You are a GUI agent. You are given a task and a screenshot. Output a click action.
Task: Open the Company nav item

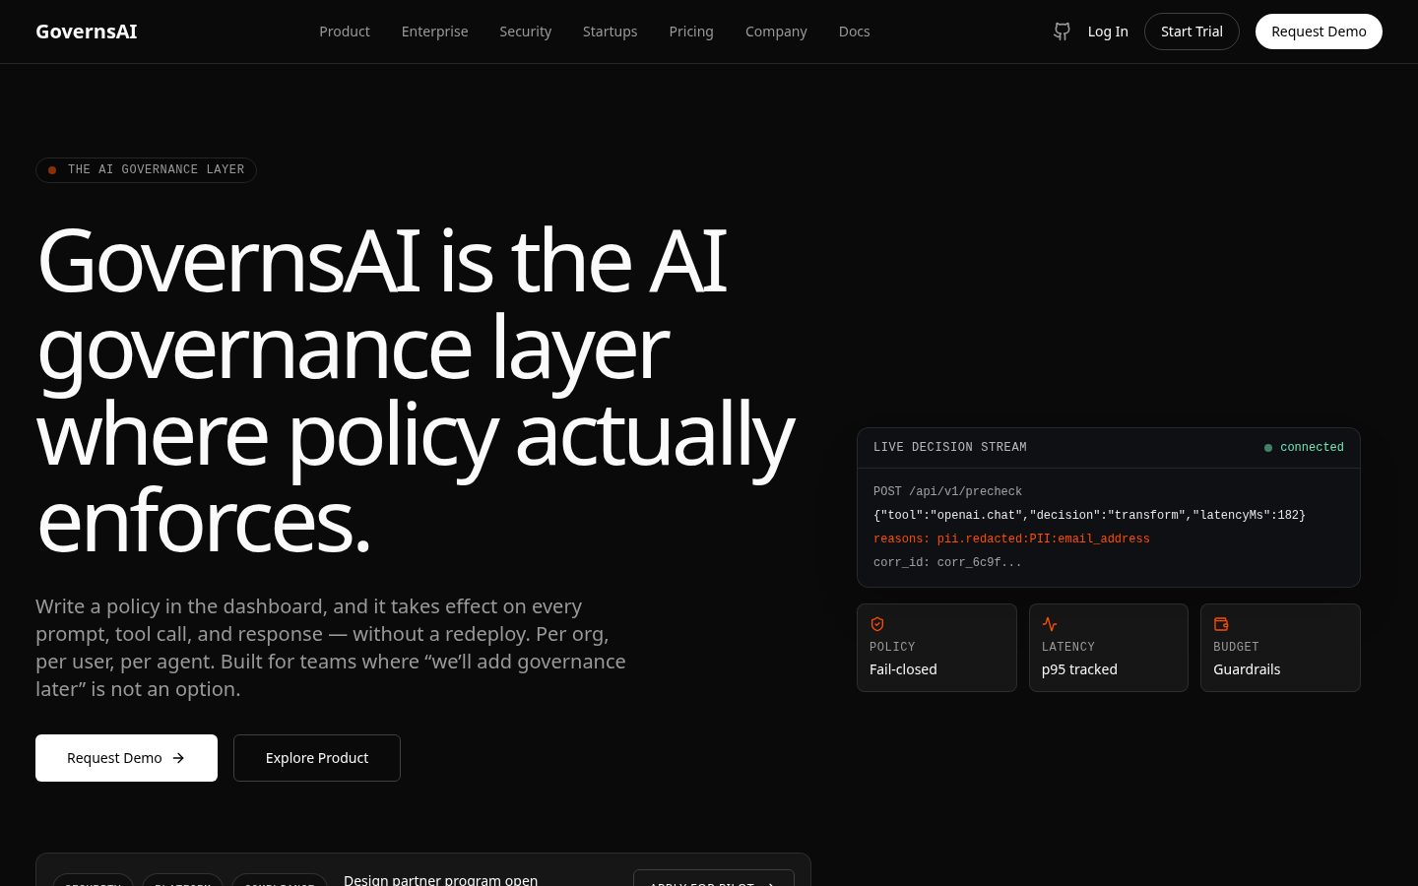point(776,32)
